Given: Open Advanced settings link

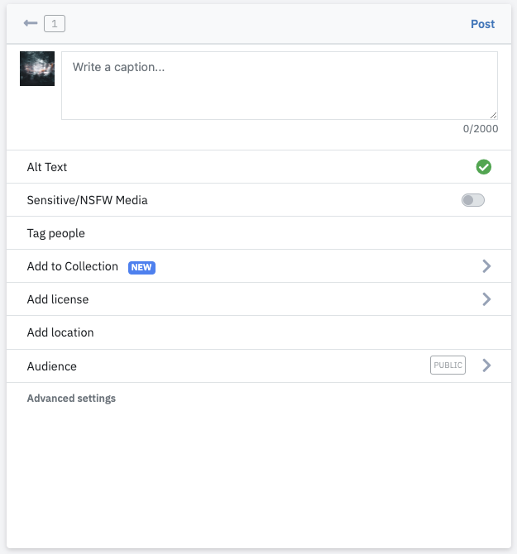Looking at the screenshot, I should coord(71,399).
